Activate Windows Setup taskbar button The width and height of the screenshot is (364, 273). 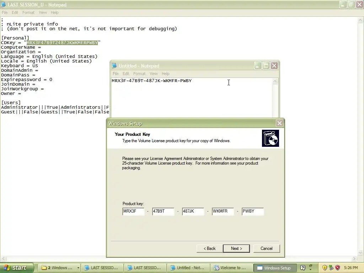pyautogui.click(x=275, y=268)
